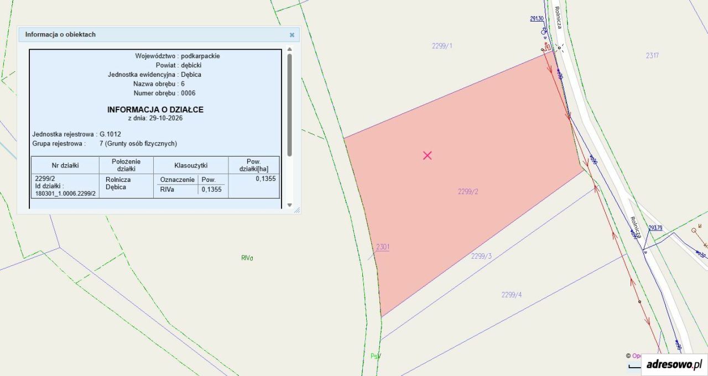Click the Nr działki column header
This screenshot has height=376, width=708.
65,165
